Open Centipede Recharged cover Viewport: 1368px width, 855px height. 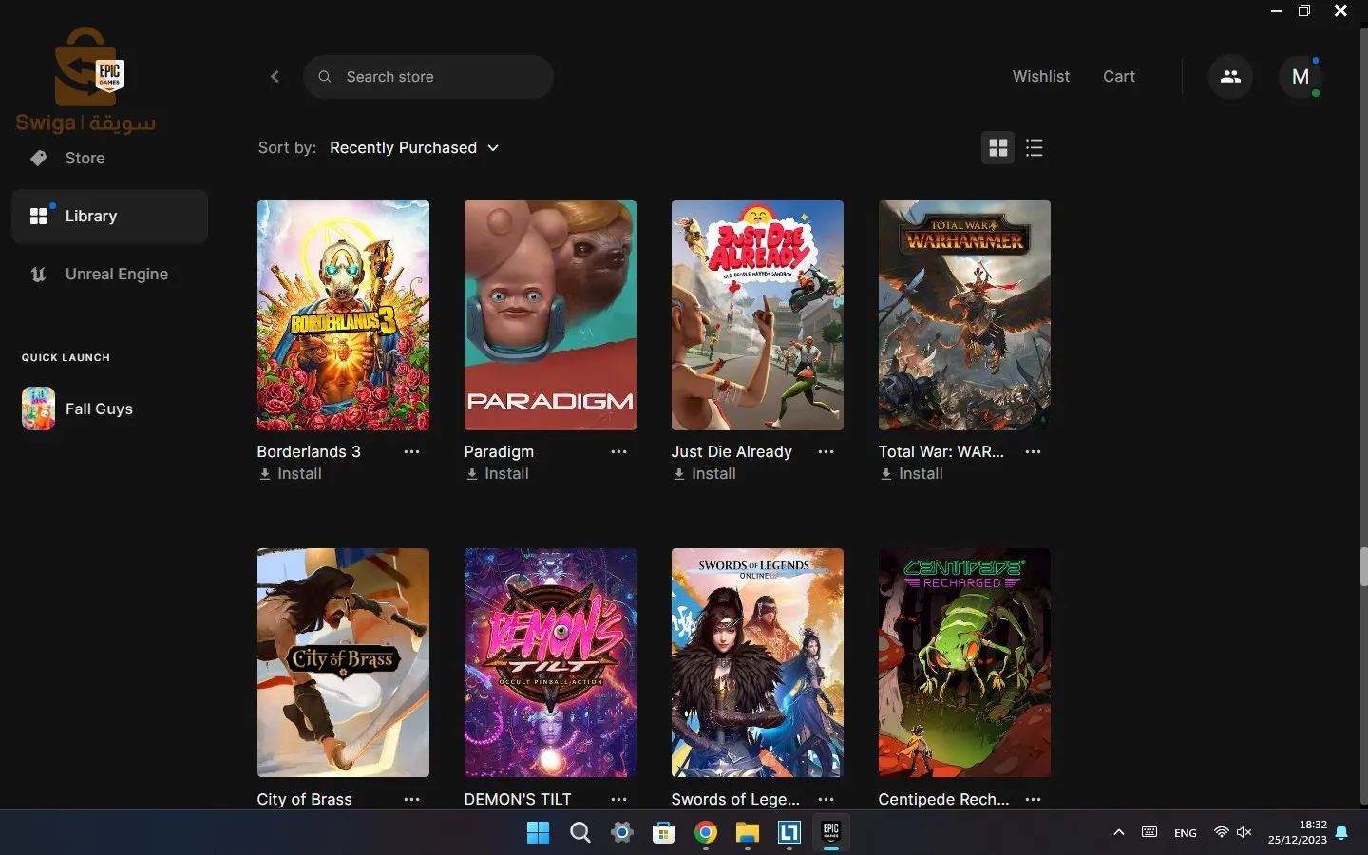coord(964,662)
